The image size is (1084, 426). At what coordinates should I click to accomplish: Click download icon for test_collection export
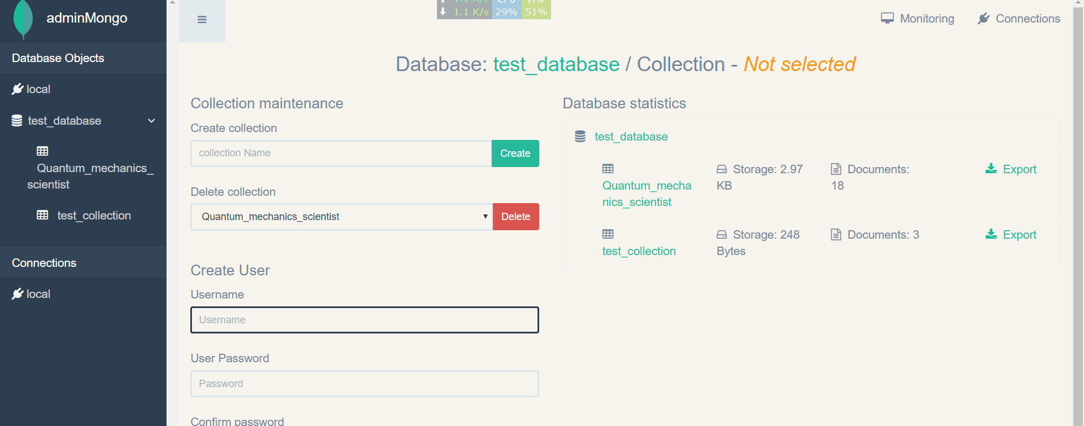(991, 234)
